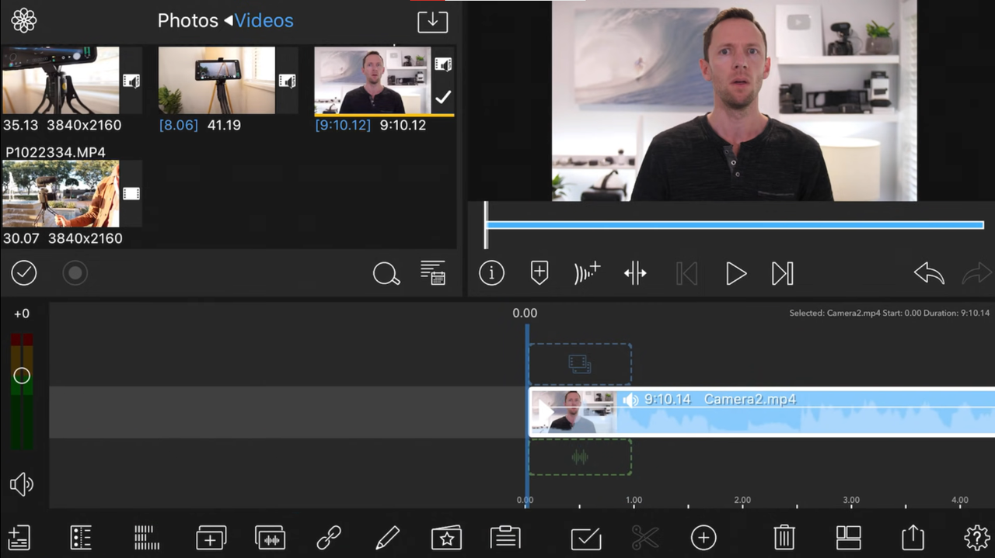Open the audio mixer levels icon
Image resolution: width=995 pixels, height=558 pixels.
tap(146, 537)
